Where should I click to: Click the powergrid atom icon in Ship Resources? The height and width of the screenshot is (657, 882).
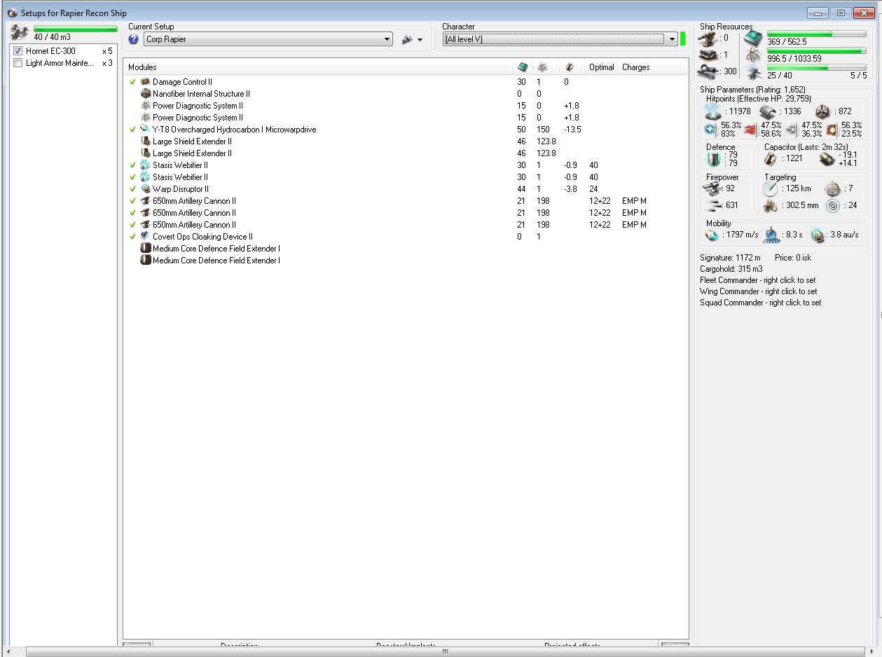click(752, 55)
